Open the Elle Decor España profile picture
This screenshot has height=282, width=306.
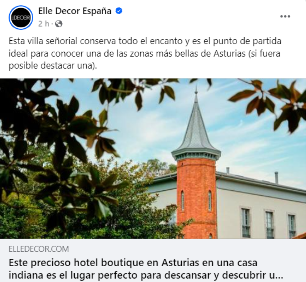point(21,18)
